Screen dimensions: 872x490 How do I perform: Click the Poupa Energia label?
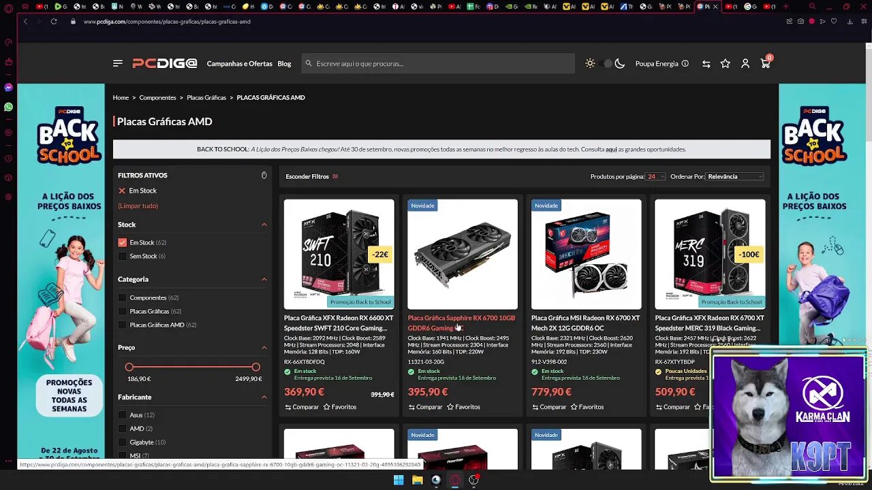coord(657,63)
